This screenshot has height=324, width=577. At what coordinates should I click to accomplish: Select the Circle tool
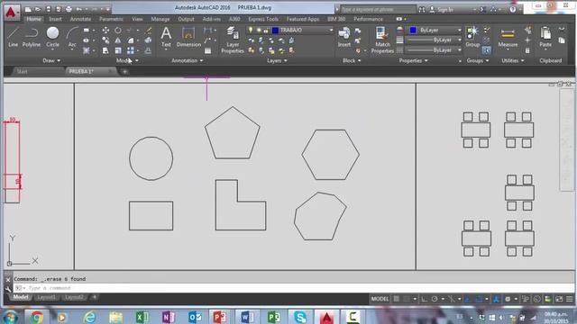(x=52, y=37)
